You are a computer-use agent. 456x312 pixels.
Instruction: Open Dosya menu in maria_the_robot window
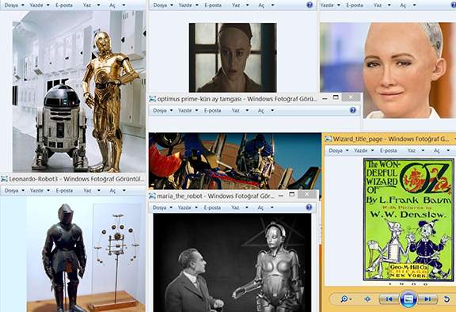point(163,207)
